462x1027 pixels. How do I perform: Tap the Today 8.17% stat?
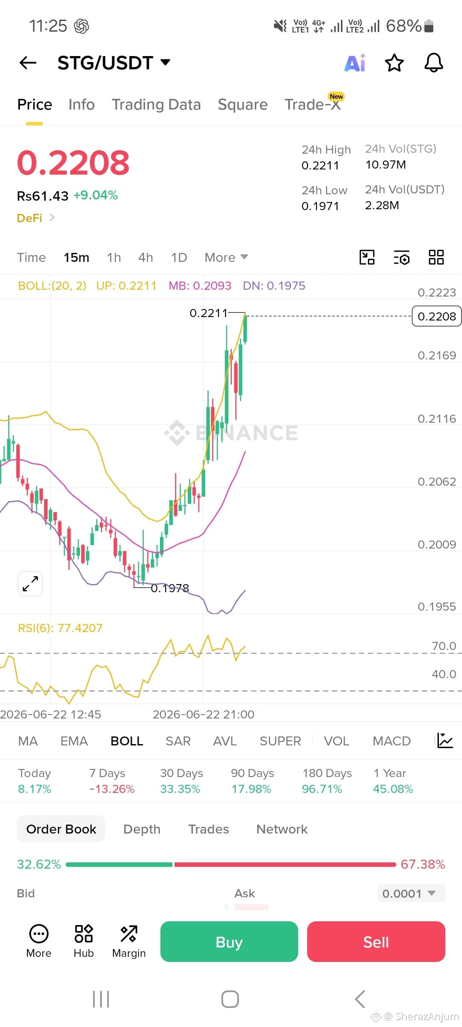coord(35,781)
